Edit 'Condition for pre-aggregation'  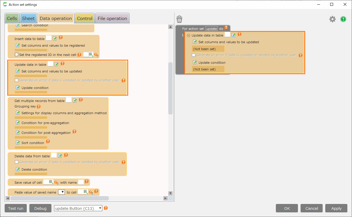(18, 123)
